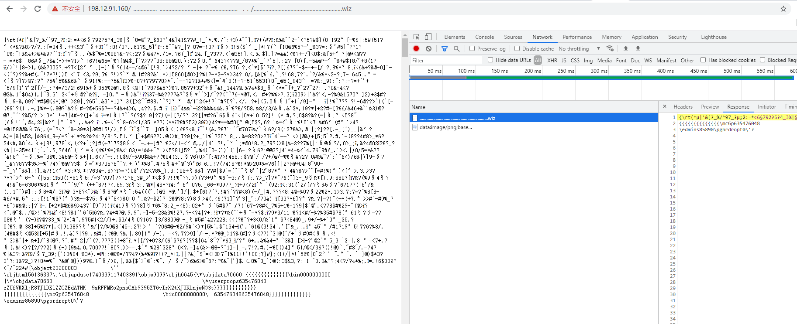Show the request Response tab
This screenshot has height=324, width=797.
(738, 107)
